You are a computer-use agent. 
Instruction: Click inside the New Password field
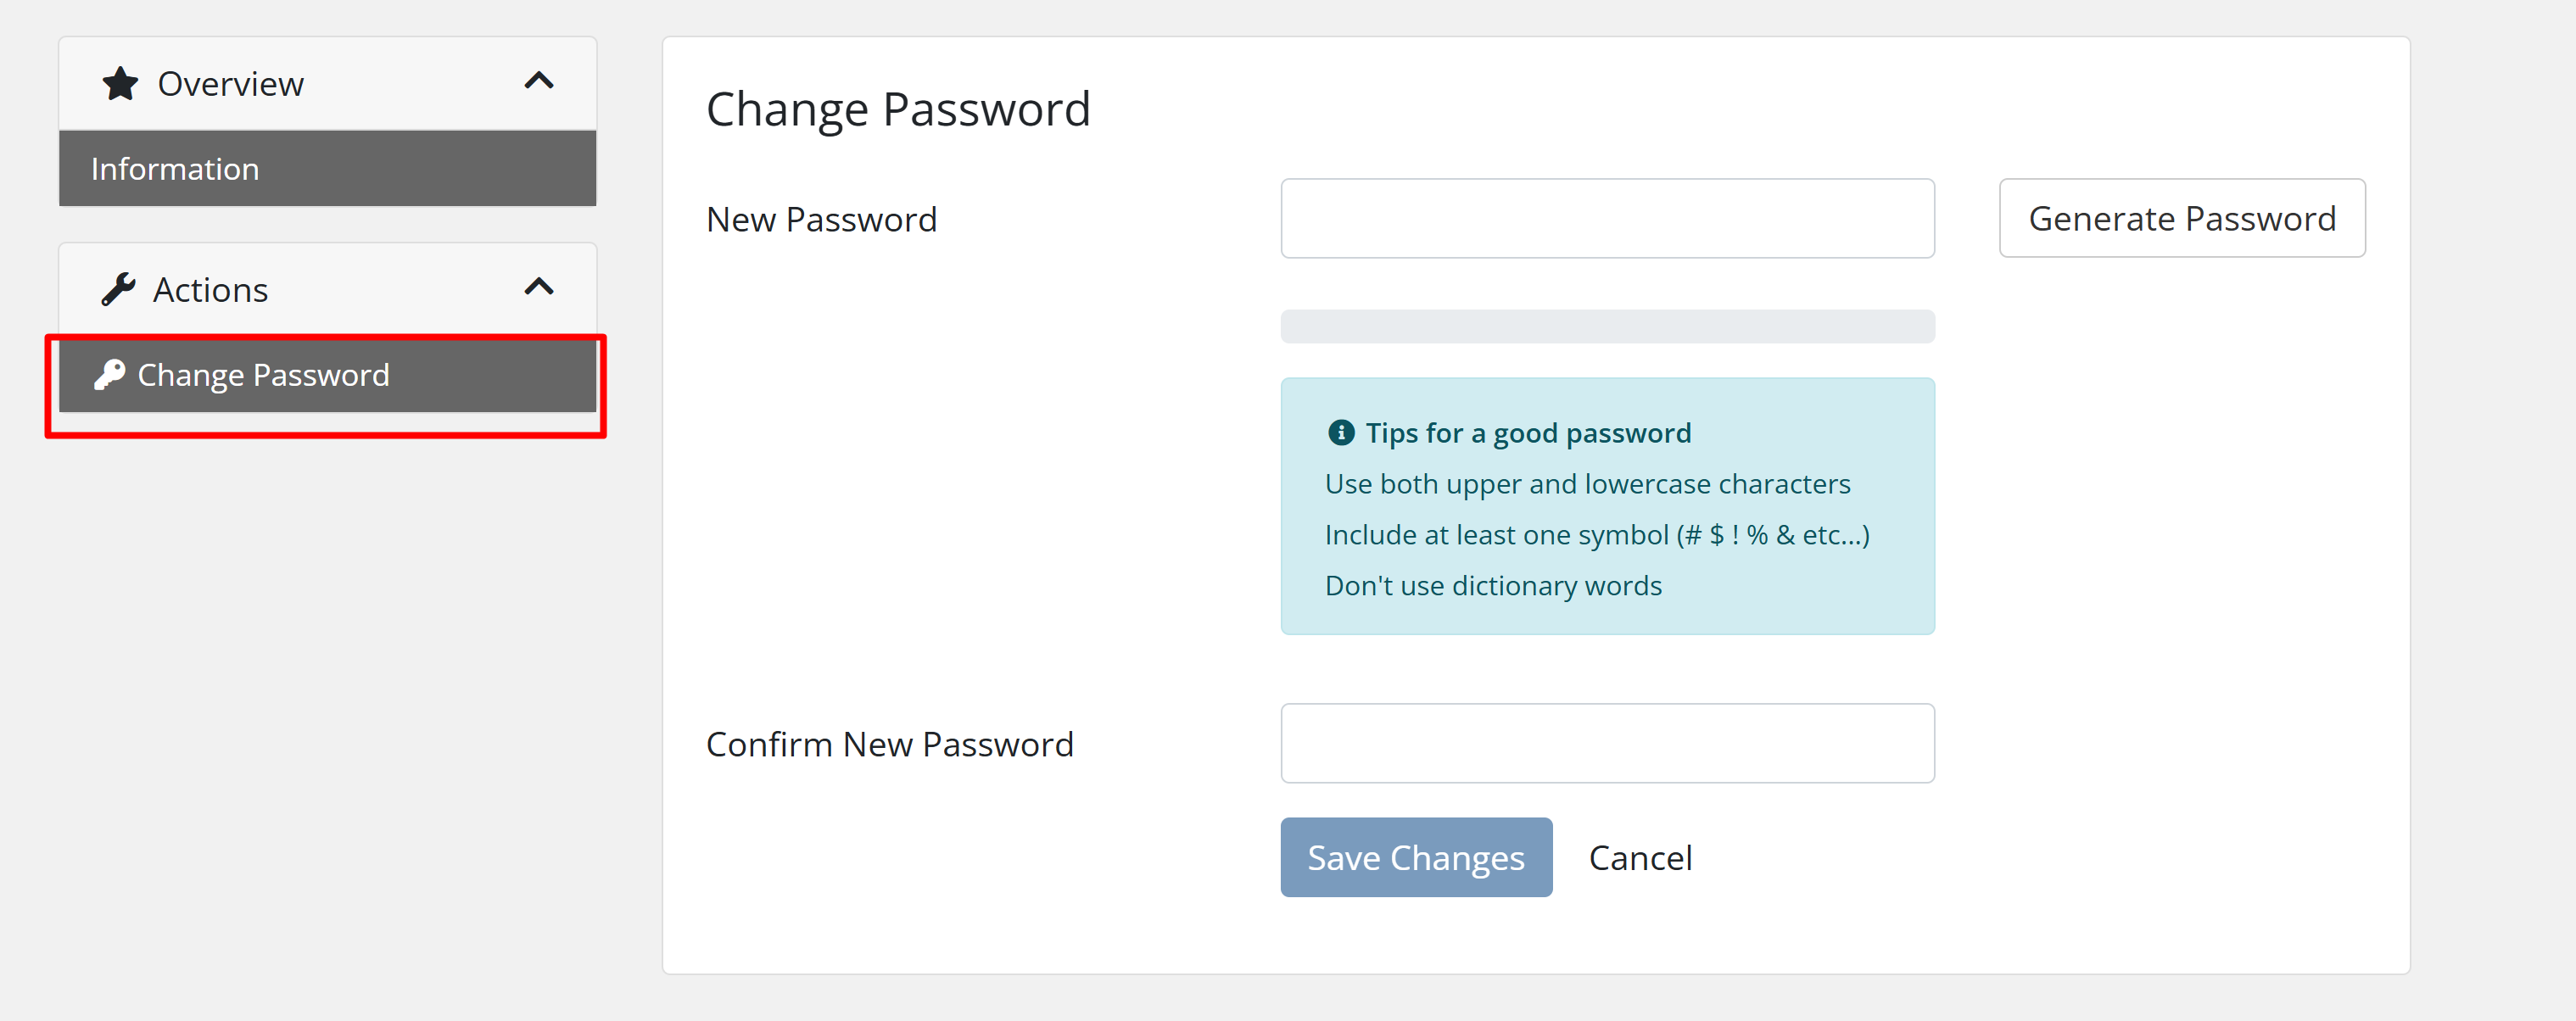(x=1606, y=217)
